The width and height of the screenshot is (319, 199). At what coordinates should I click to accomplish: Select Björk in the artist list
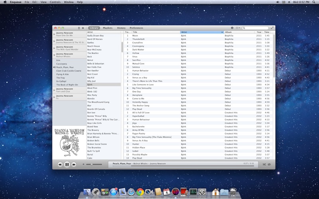(x=104, y=84)
